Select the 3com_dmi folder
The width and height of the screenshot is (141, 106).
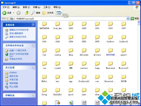[58, 25]
